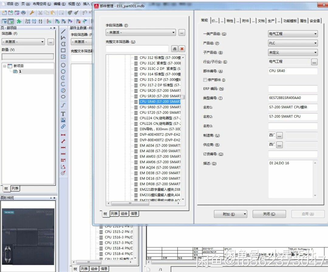Click browse button next to 行业/子行业

click(x=314, y=62)
